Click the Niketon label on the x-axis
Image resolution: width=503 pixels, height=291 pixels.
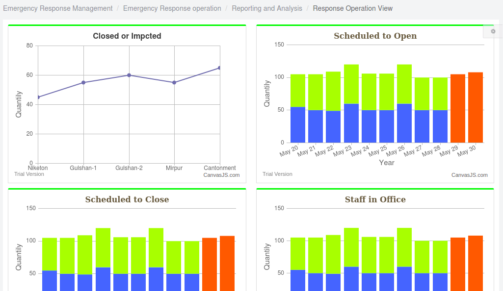(x=38, y=168)
